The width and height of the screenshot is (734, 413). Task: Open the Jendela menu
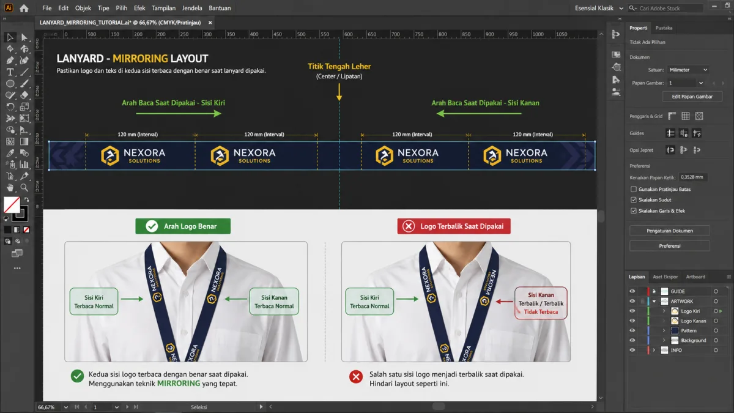pos(192,9)
